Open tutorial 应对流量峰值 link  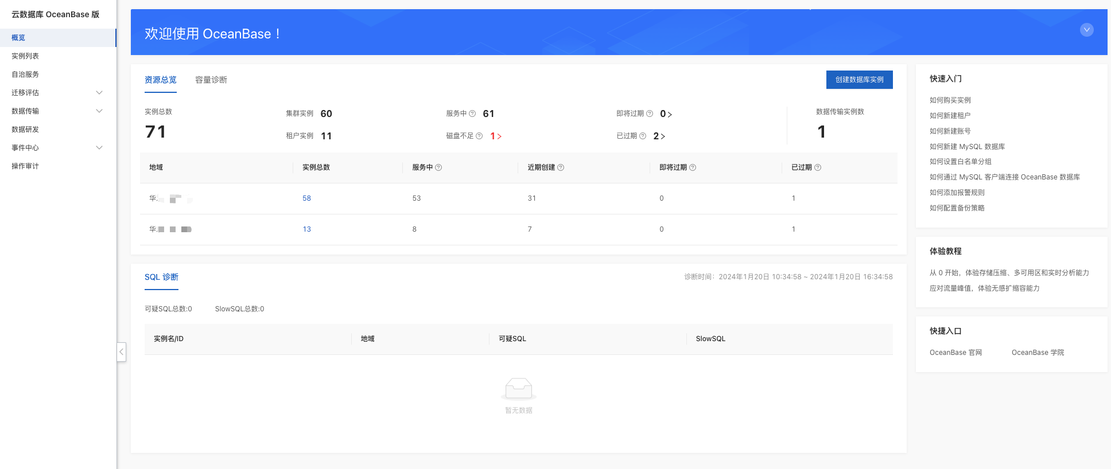click(x=985, y=288)
